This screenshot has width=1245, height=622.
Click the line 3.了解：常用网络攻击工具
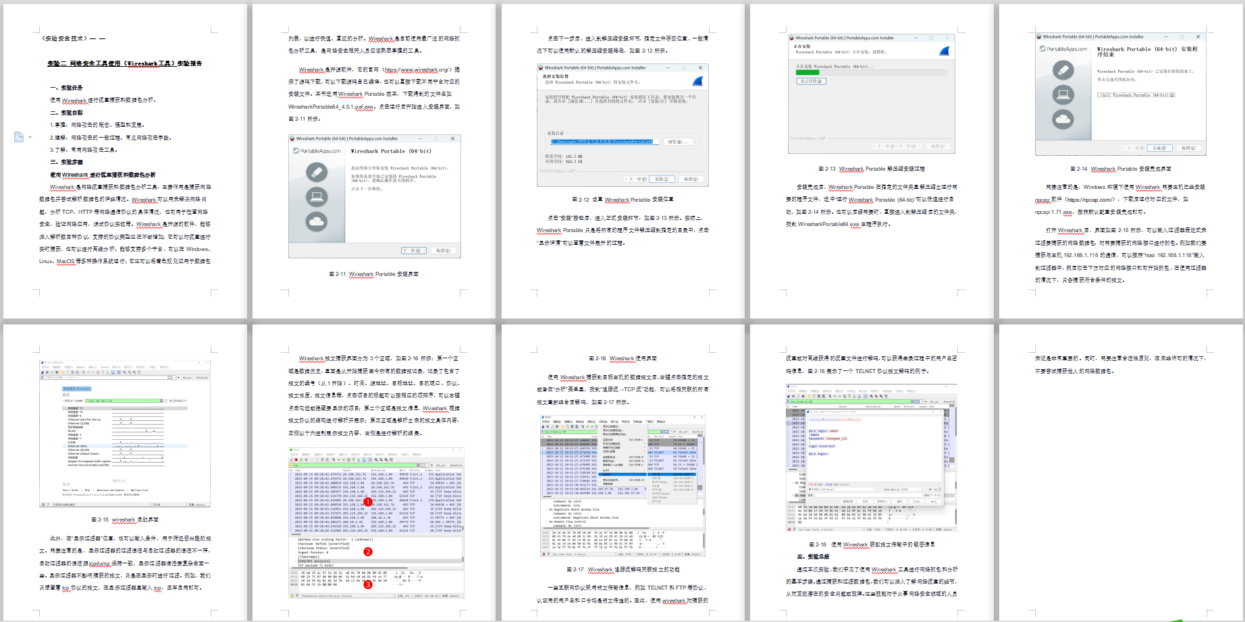(84, 150)
